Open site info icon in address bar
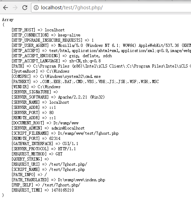The height and width of the screenshot is (205, 191). [36, 8]
